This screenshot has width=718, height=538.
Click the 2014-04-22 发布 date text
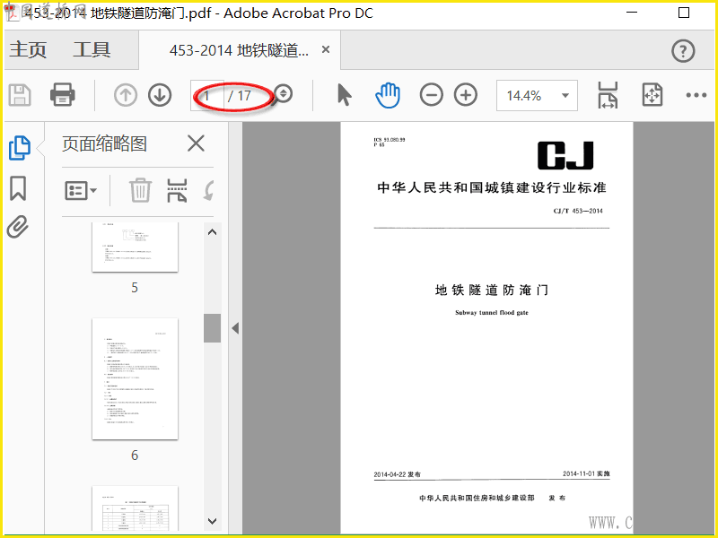397,474
